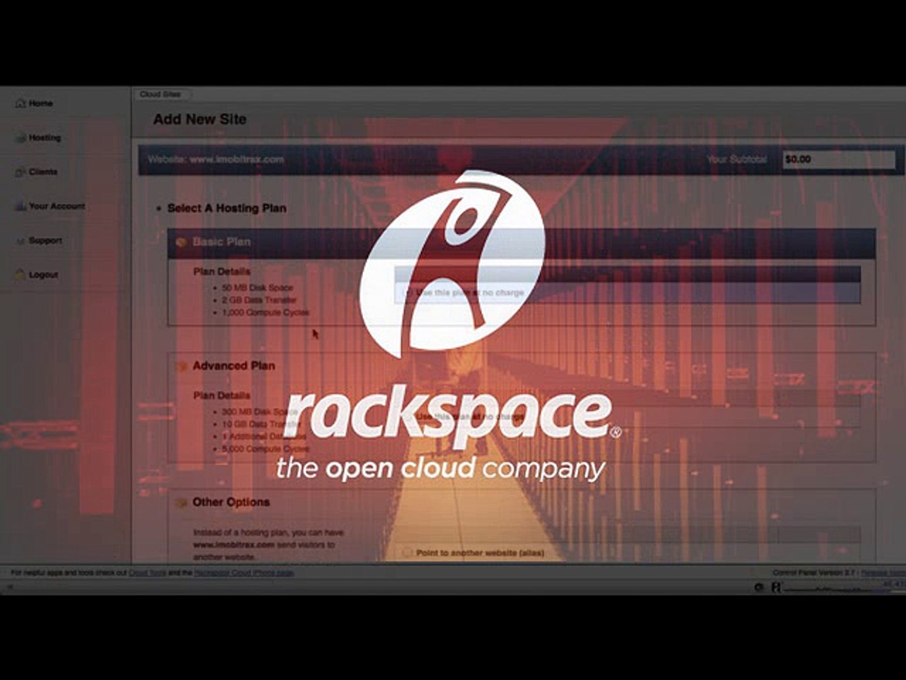Click the Other Options title
Viewport: 906px width, 680px height.
pos(231,502)
